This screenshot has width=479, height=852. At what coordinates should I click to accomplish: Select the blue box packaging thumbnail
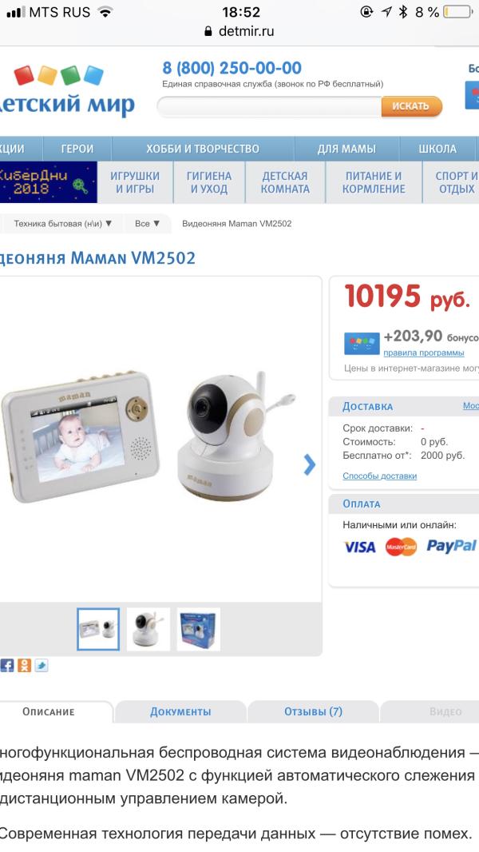pos(199,629)
